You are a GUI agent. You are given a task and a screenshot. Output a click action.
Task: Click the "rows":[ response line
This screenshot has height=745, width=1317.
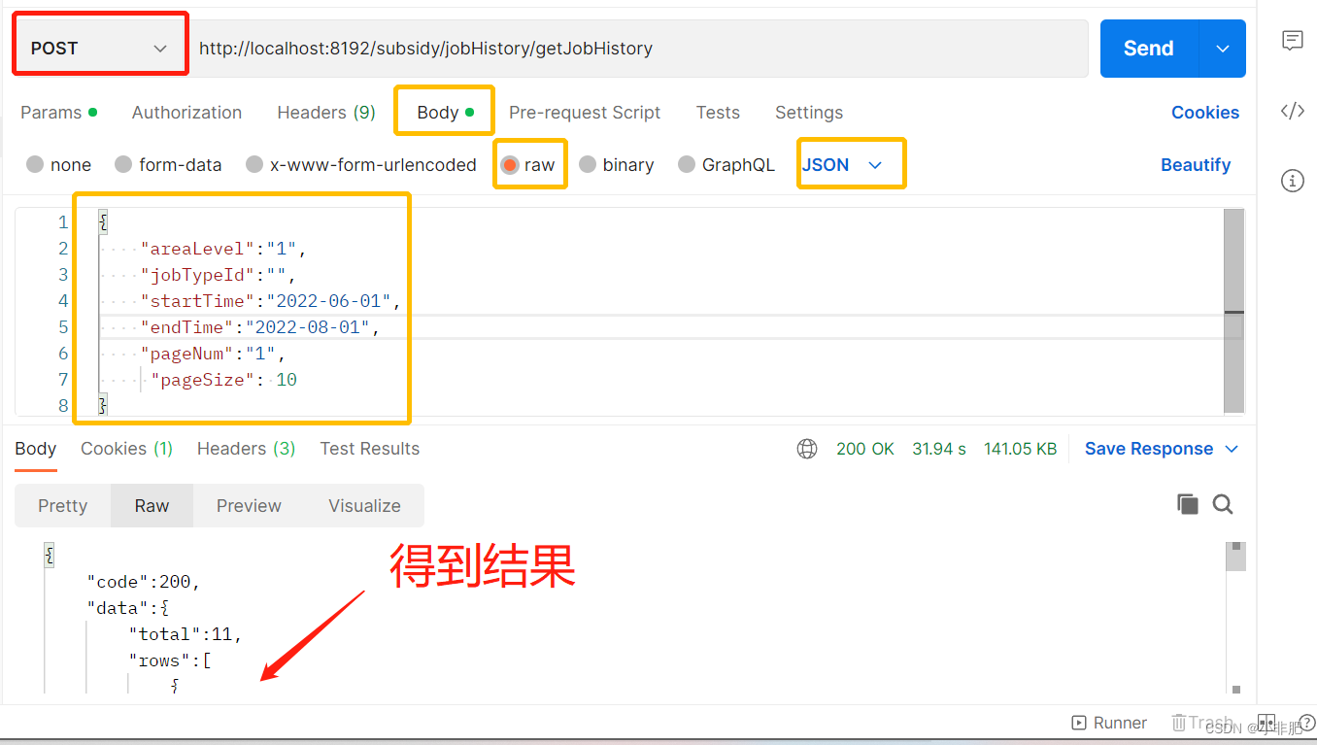coord(170,660)
